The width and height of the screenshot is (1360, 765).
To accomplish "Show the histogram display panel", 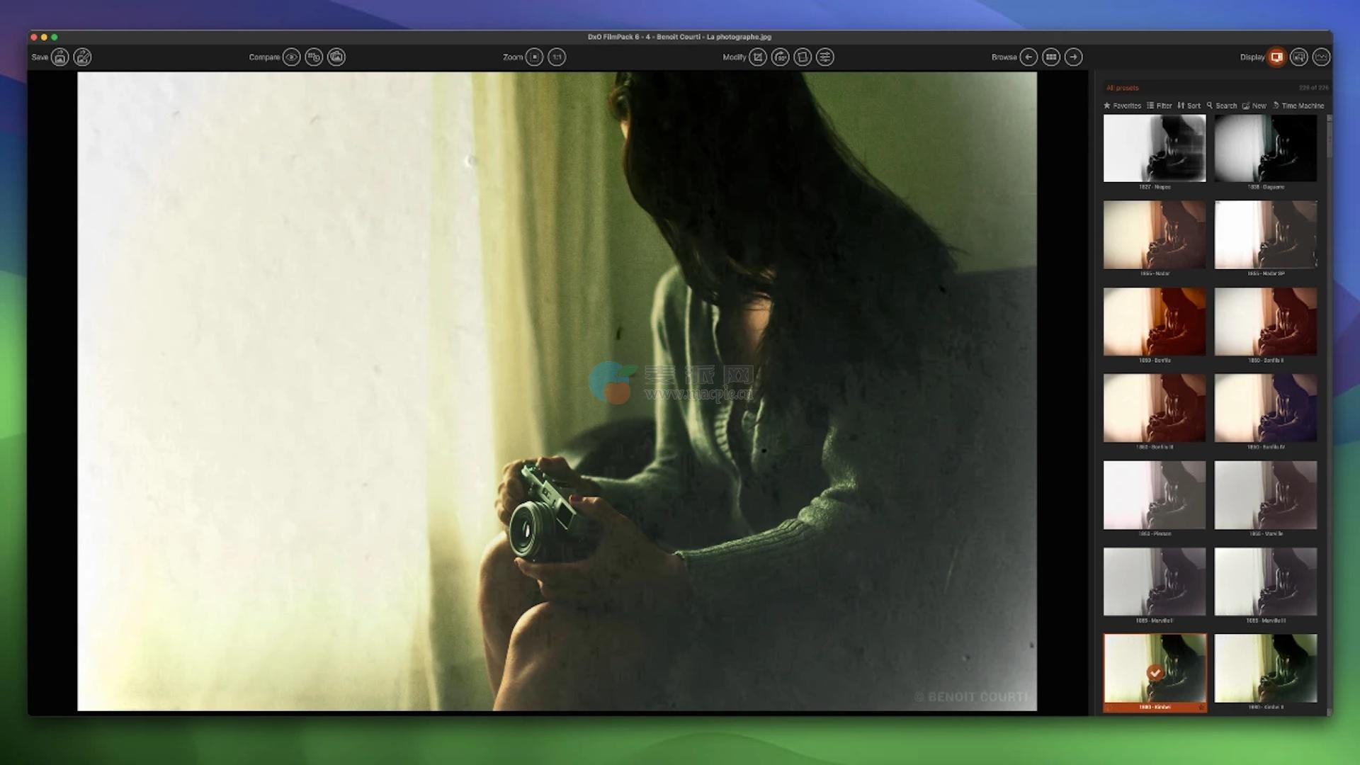I will [x=1321, y=57].
